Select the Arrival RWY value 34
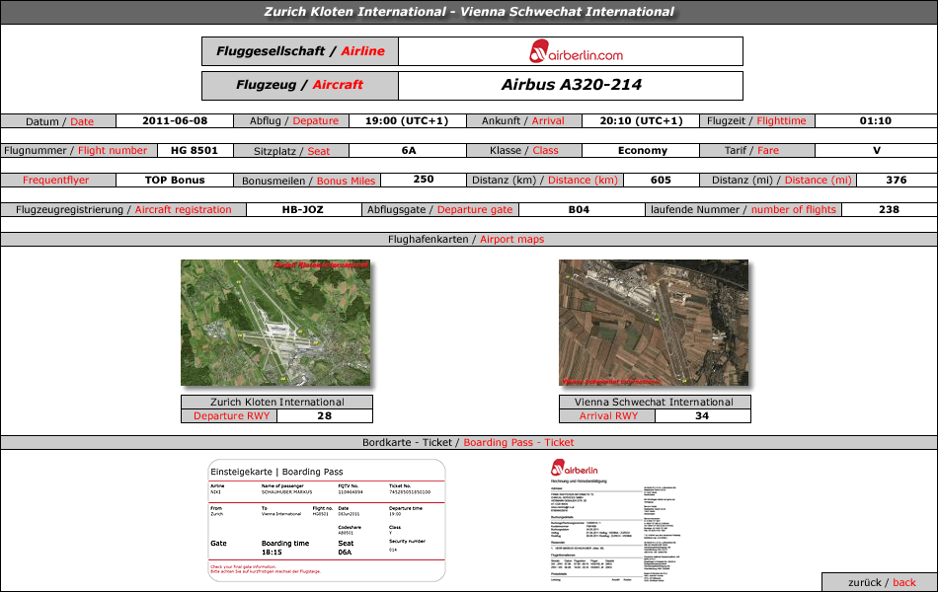The width and height of the screenshot is (938, 592). pos(702,416)
